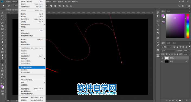The width and height of the screenshot is (191, 102).
Task: Select the Pen tool in toolbar
Action: click(2, 62)
